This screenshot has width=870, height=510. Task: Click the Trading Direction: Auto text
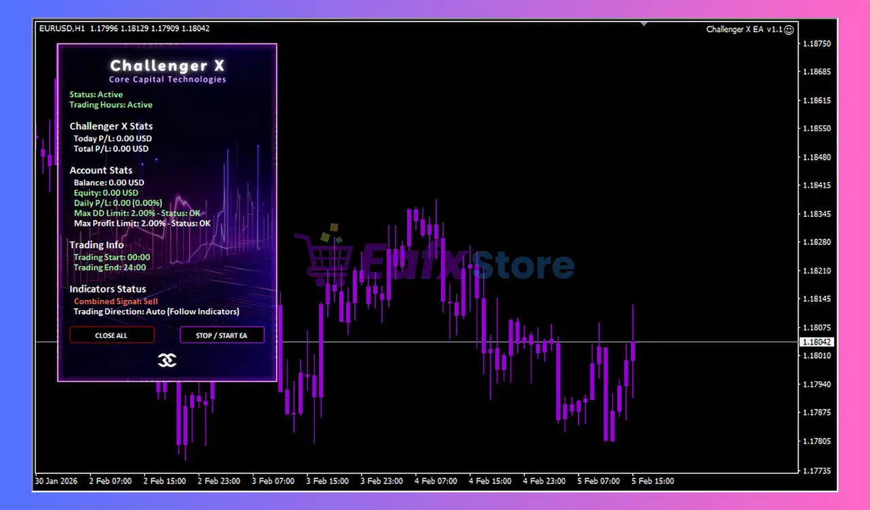pyautogui.click(x=156, y=311)
